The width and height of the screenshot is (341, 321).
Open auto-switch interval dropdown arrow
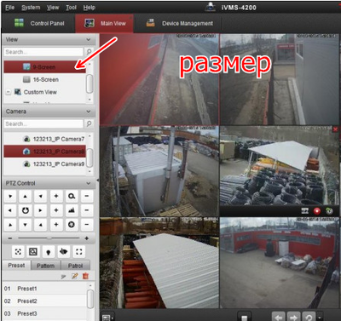coord(321,317)
